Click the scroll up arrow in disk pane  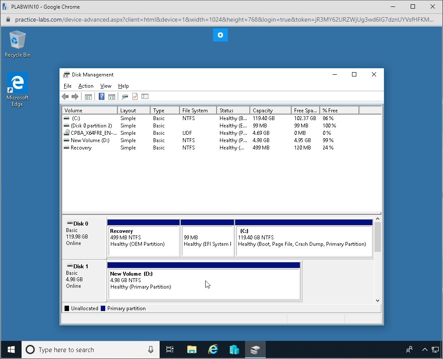tap(378, 219)
